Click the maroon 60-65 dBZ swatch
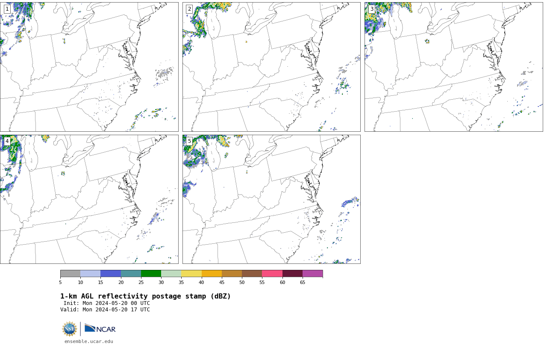The width and height of the screenshot is (547, 346). [292, 274]
